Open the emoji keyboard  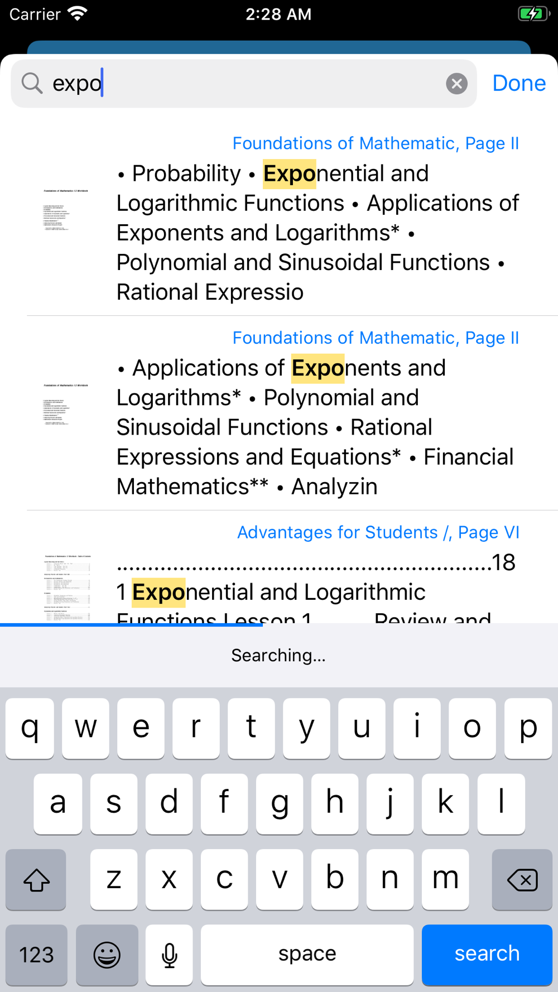point(107,955)
